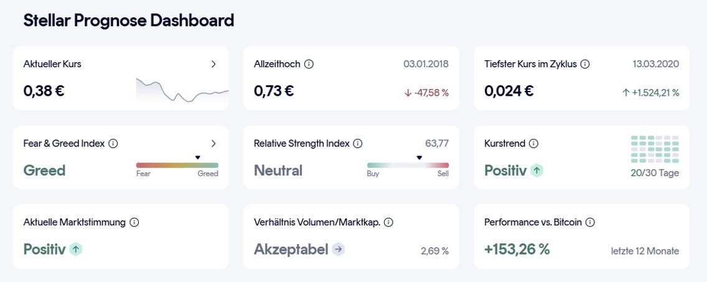
Task: Click the Aktueller Kurs 0,38 € value
Action: pyautogui.click(x=44, y=91)
